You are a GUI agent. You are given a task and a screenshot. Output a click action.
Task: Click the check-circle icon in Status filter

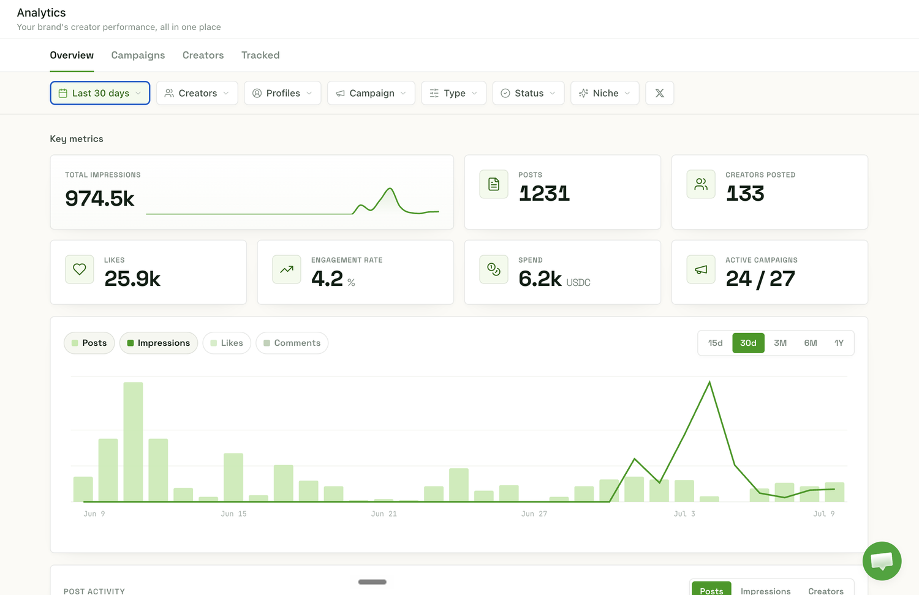(x=505, y=93)
